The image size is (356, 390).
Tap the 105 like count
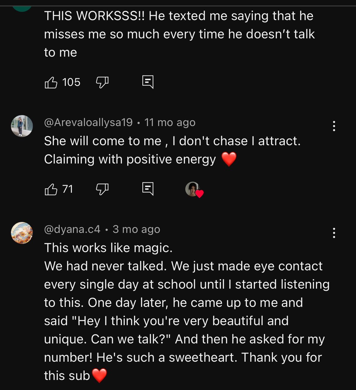(71, 82)
